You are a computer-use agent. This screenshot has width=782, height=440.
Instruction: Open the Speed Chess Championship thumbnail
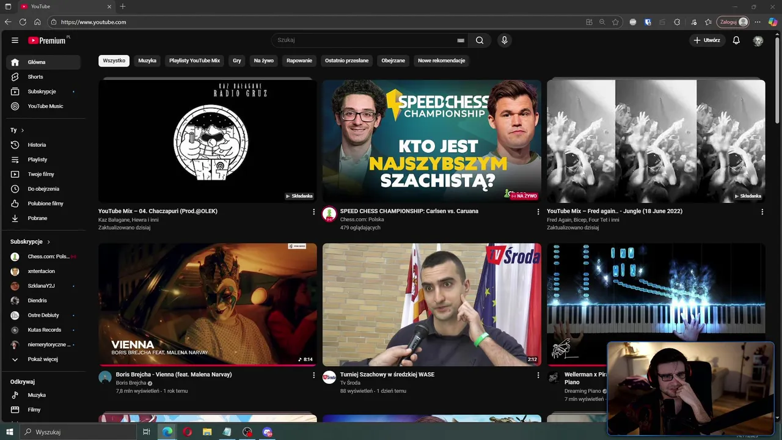click(x=432, y=141)
